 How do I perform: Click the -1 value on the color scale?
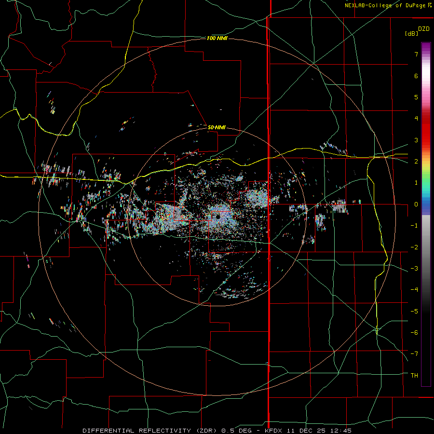click(414, 226)
